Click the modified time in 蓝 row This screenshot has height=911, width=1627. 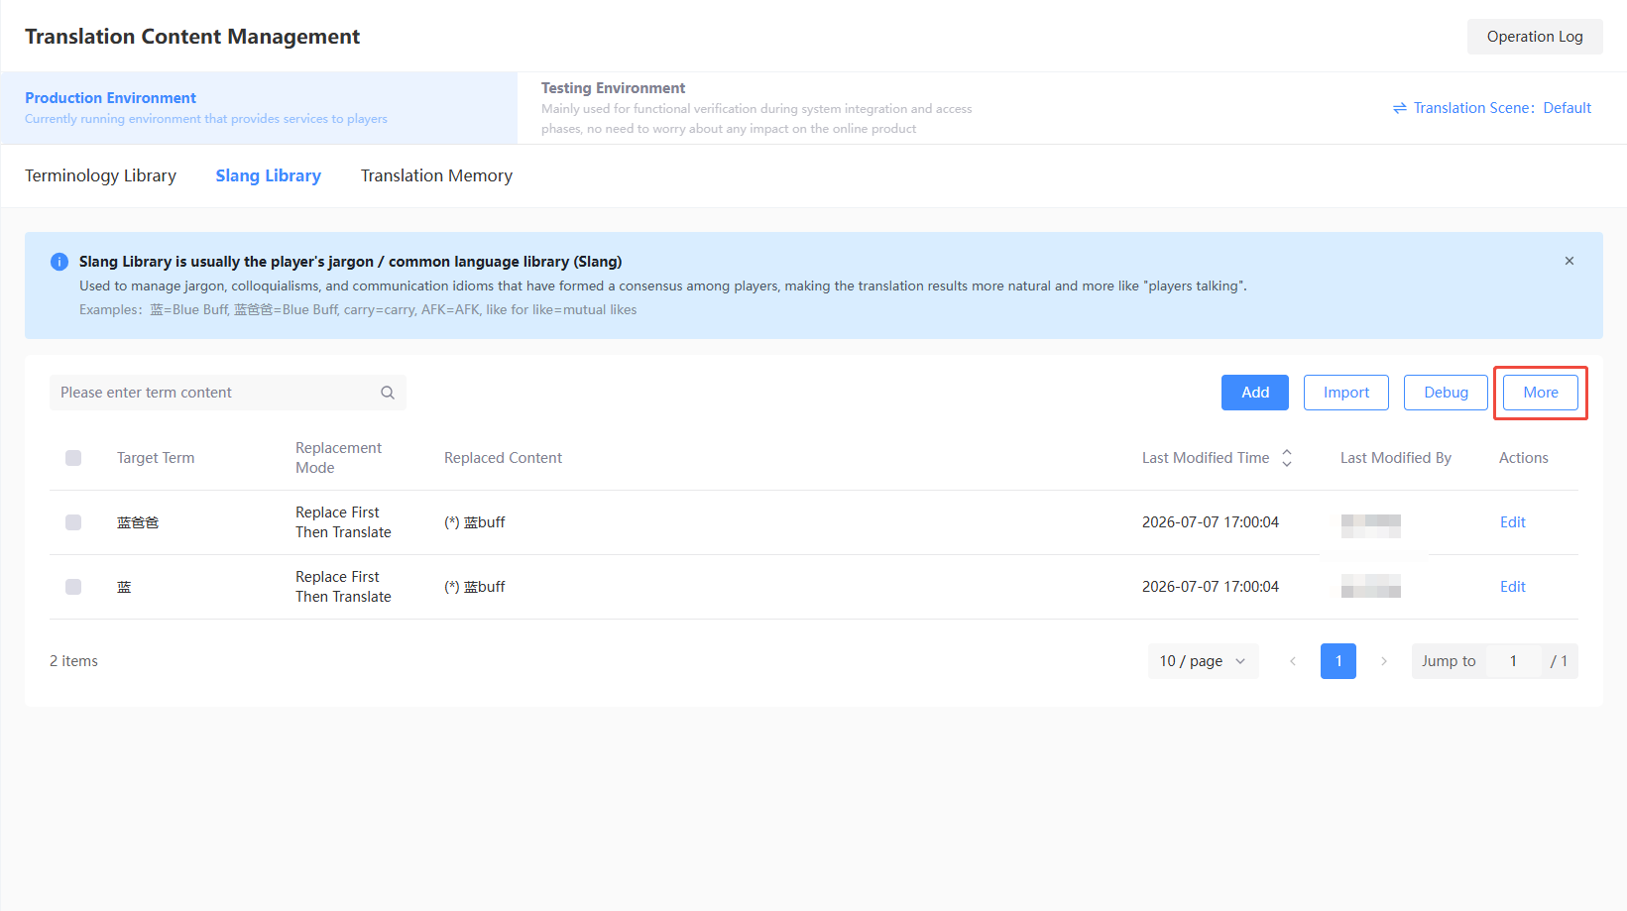[x=1211, y=587]
